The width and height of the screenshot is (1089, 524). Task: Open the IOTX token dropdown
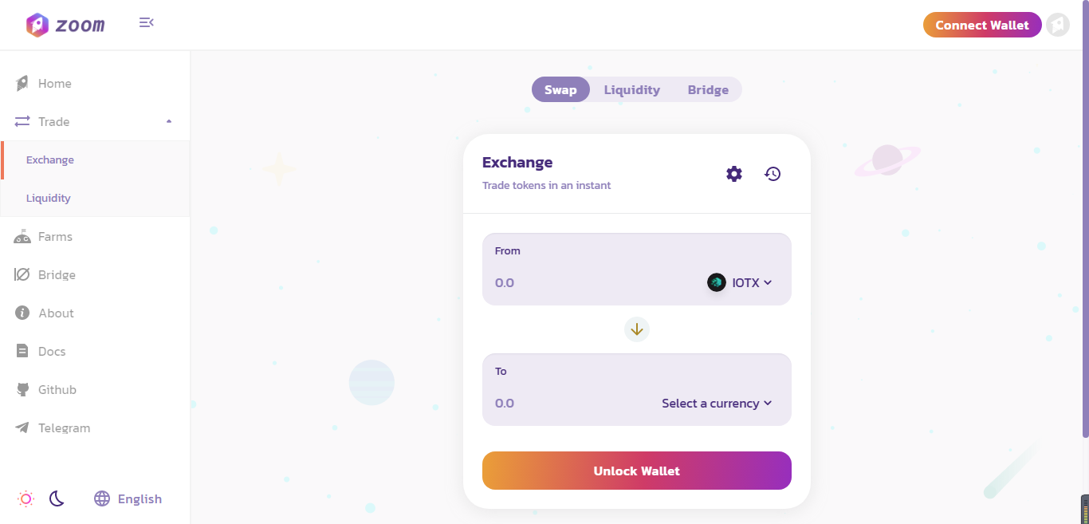(741, 282)
